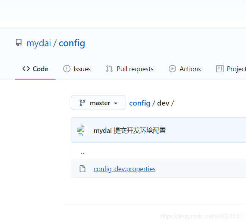Switch to the Code tab

pyautogui.click(x=35, y=69)
